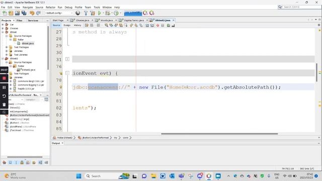Image resolution: width=322 pixels, height=181 pixels.
Task: Expand the Choices project node
Action: (3, 28)
